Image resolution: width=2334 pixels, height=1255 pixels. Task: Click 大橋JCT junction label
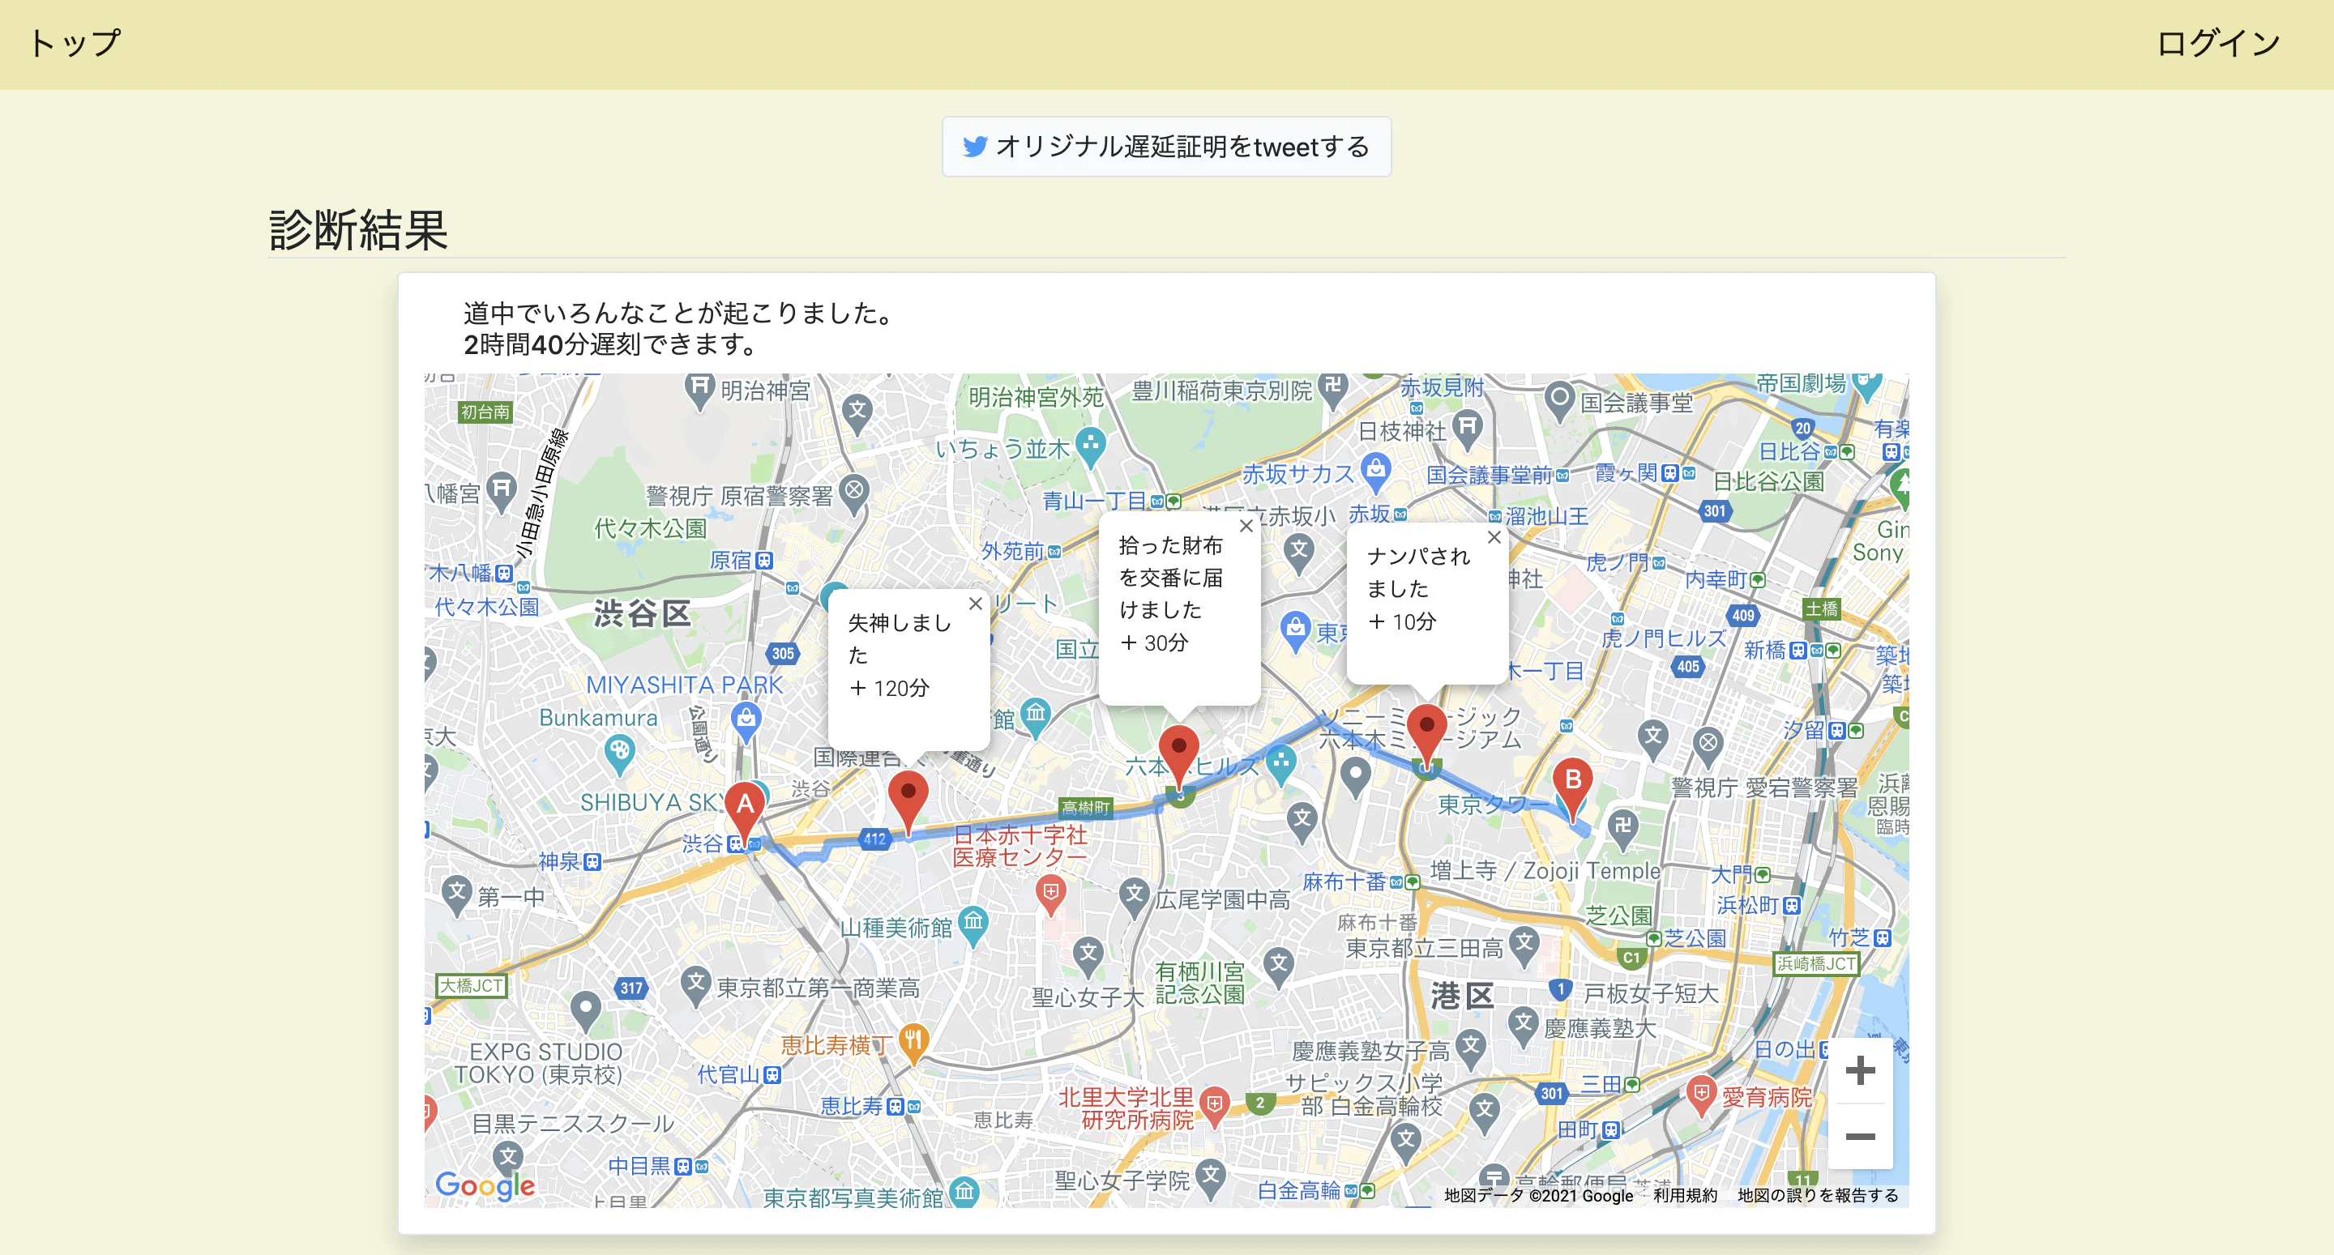click(x=470, y=986)
